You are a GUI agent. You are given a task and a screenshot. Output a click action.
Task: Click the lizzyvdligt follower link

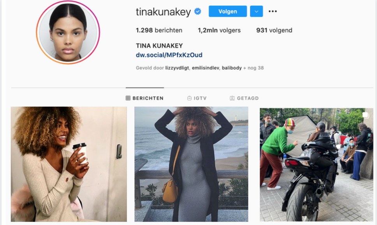pyautogui.click(x=177, y=68)
